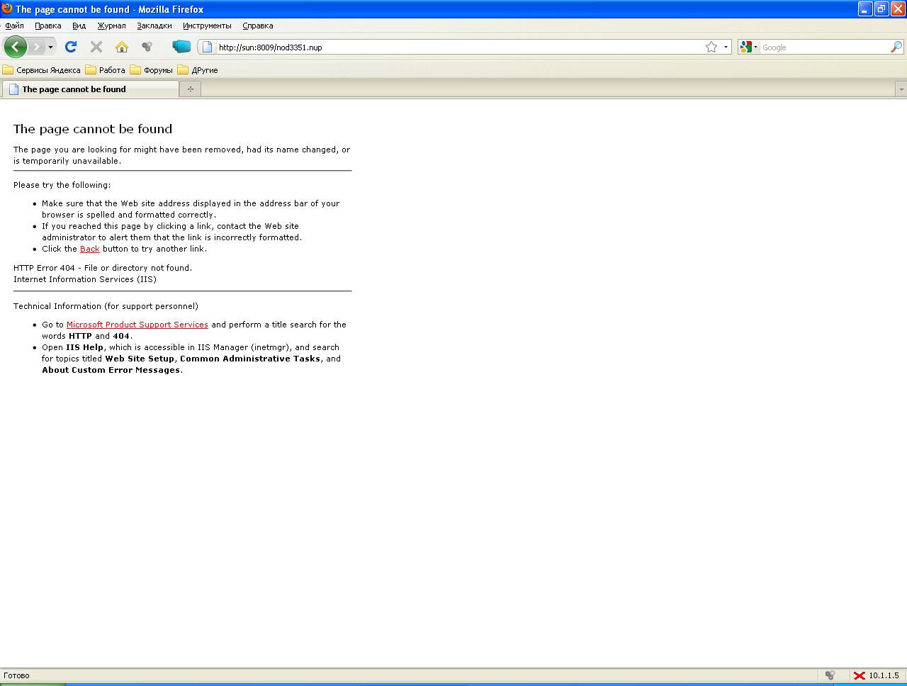Click the Back link in the error page
907x686 pixels.
click(x=89, y=249)
